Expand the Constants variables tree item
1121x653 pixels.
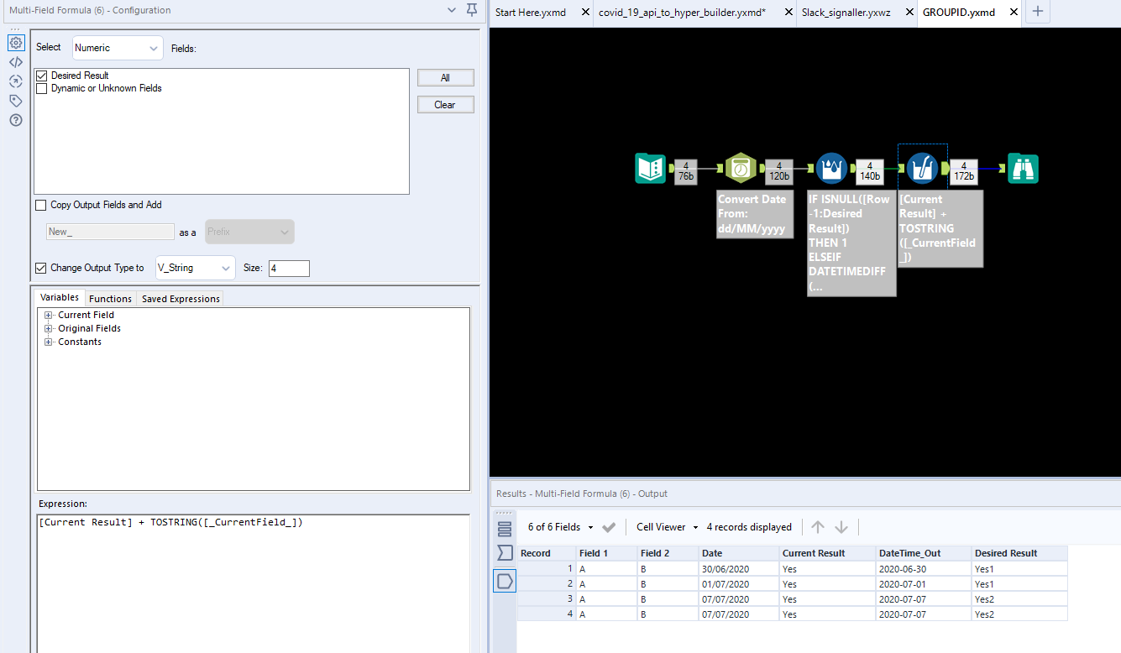(x=48, y=342)
